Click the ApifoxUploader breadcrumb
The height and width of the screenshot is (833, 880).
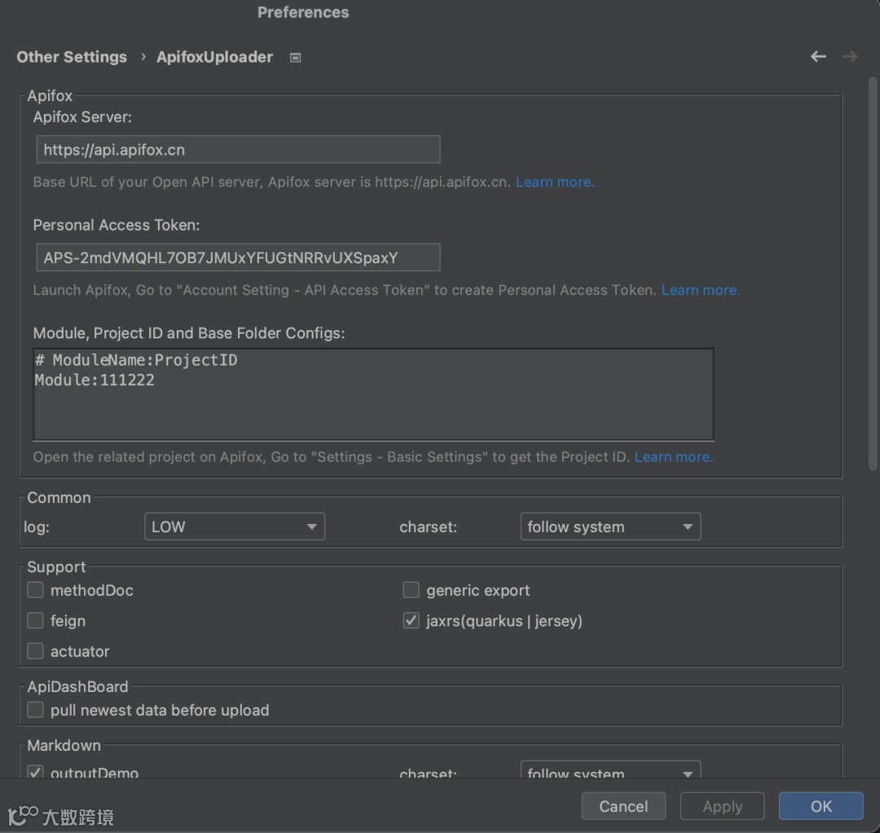pyautogui.click(x=214, y=57)
